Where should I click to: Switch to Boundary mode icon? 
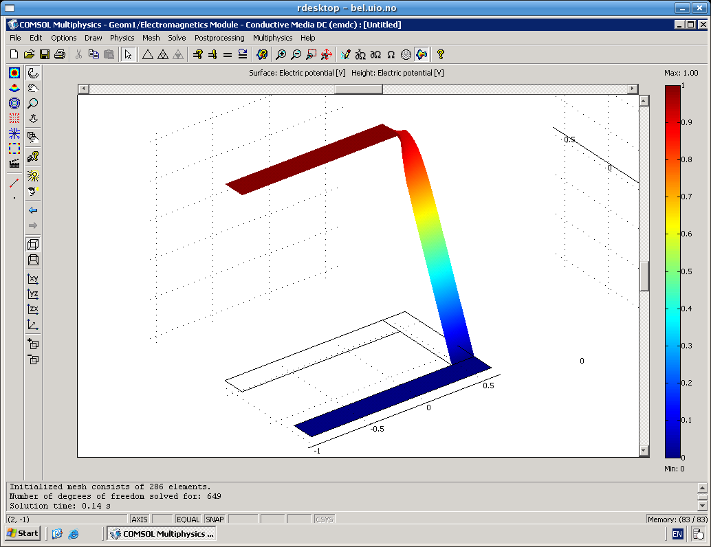[375, 54]
